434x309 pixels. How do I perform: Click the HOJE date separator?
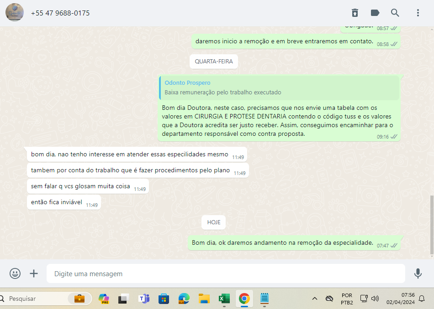click(x=214, y=222)
